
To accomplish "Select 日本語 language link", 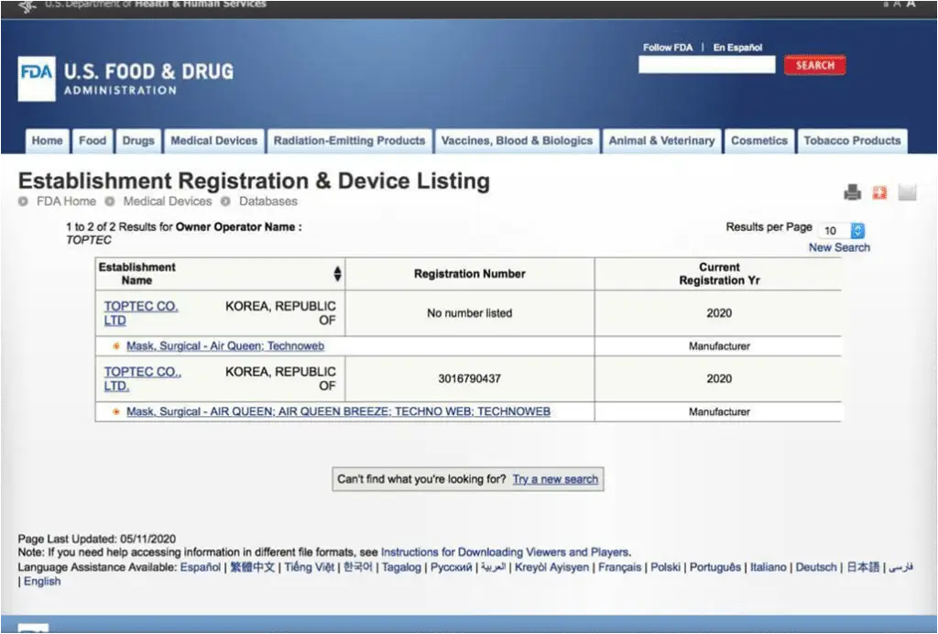I will (863, 567).
